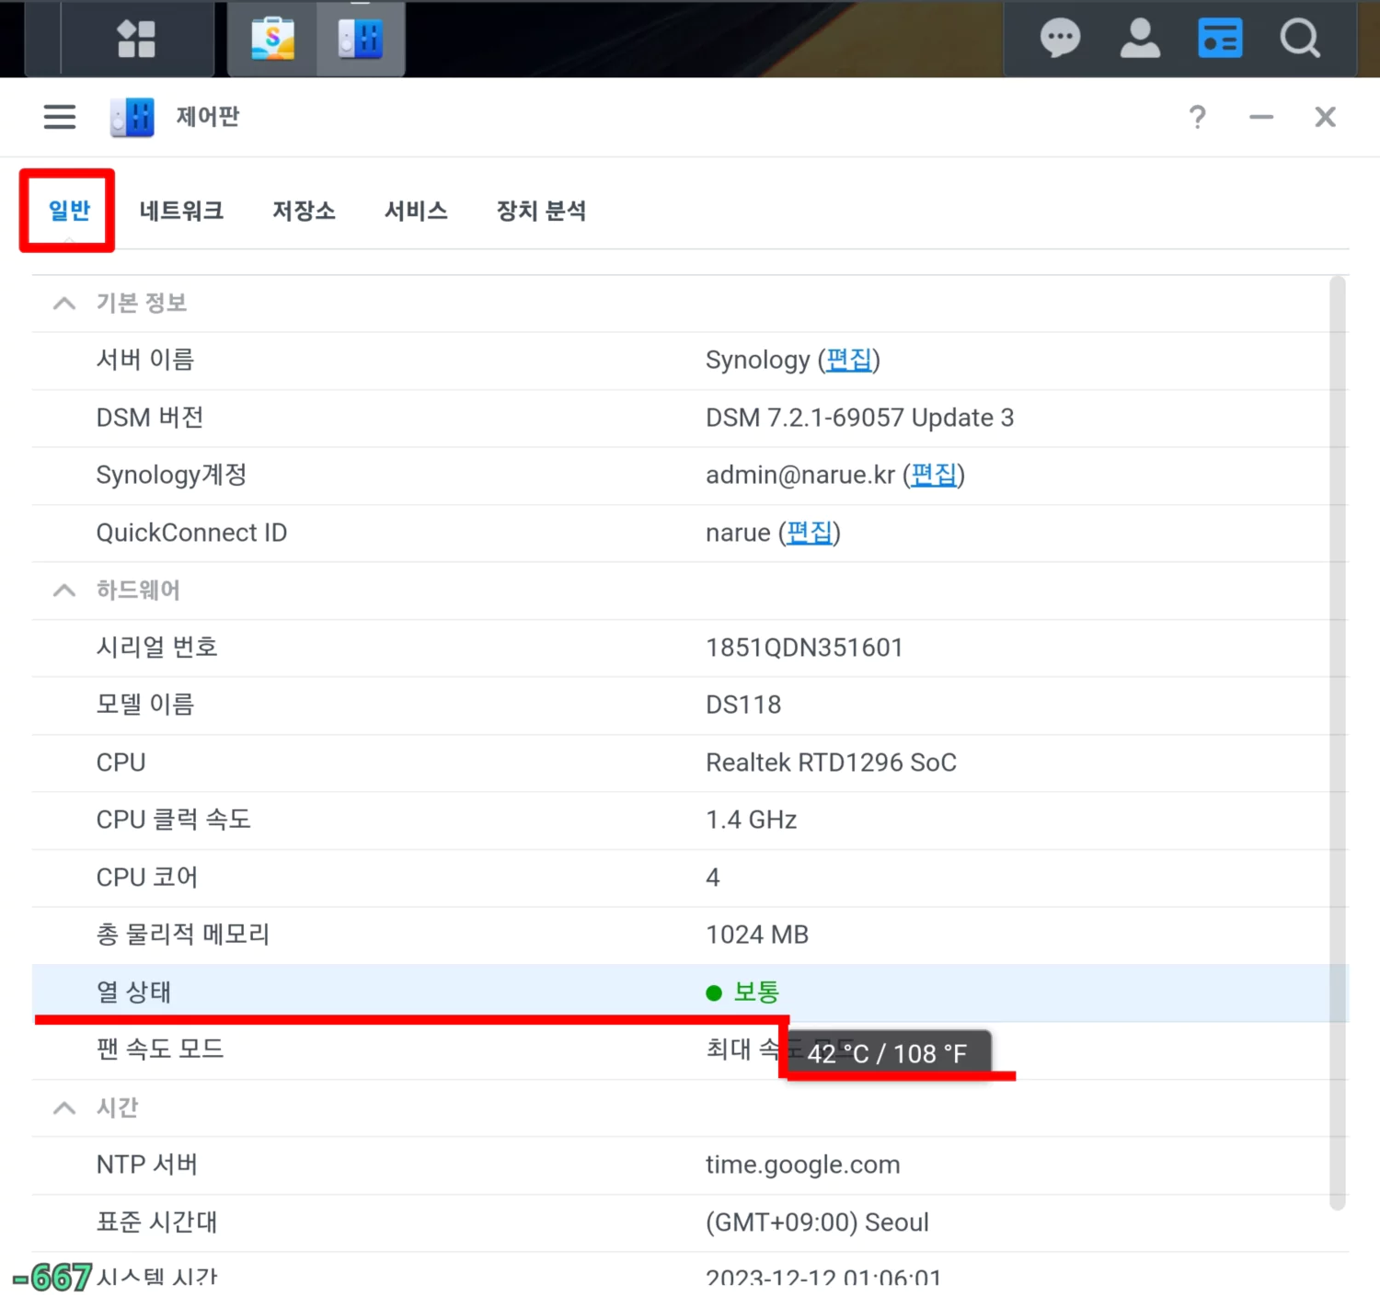The image size is (1380, 1308).
Task: Click the (GMT+09:00) Seoul timezone value
Action: [817, 1222]
